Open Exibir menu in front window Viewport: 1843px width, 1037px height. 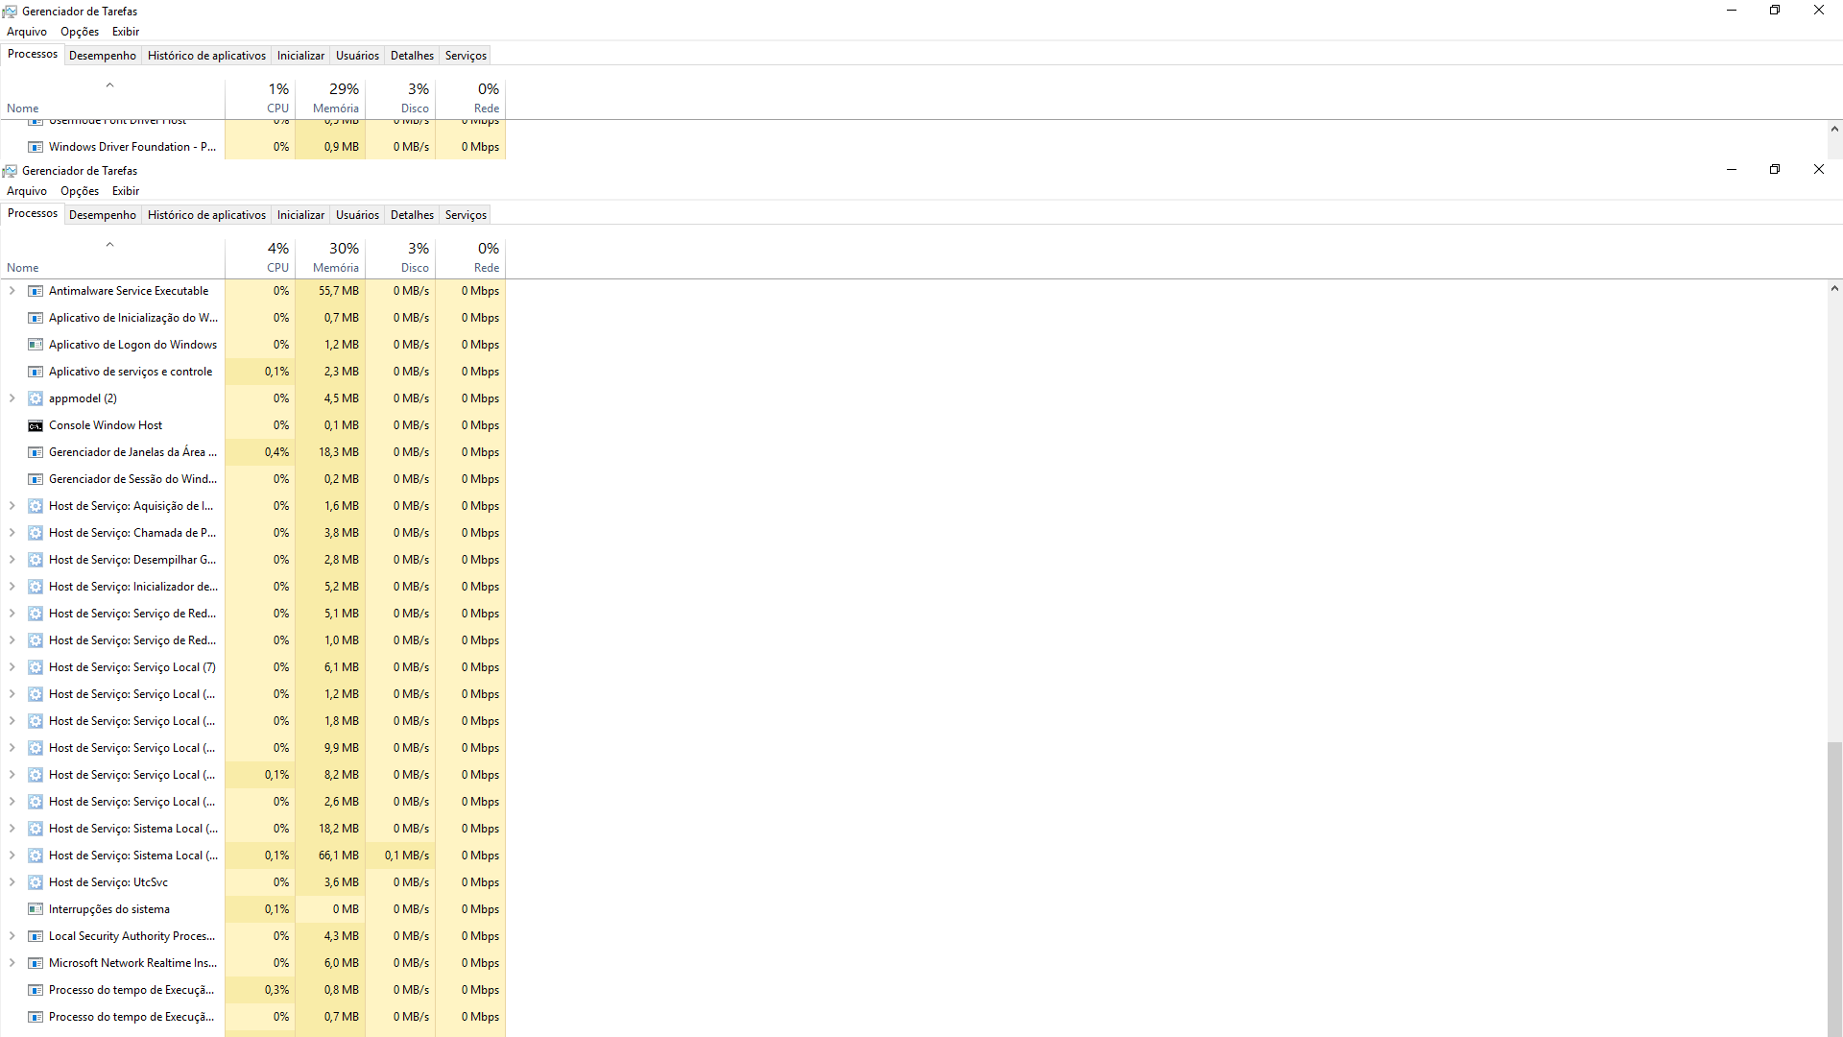click(126, 191)
